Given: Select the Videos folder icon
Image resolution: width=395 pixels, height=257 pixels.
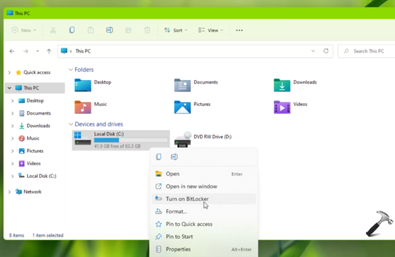Looking at the screenshot, I should [282, 107].
